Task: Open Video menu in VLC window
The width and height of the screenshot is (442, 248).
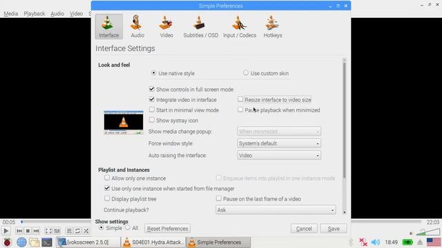Action: click(x=76, y=14)
